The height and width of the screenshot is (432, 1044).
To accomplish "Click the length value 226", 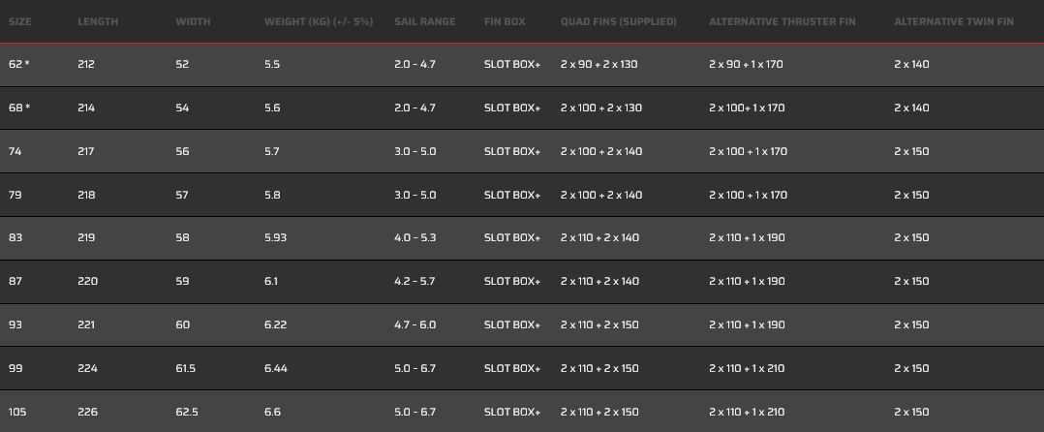I will [x=87, y=412].
